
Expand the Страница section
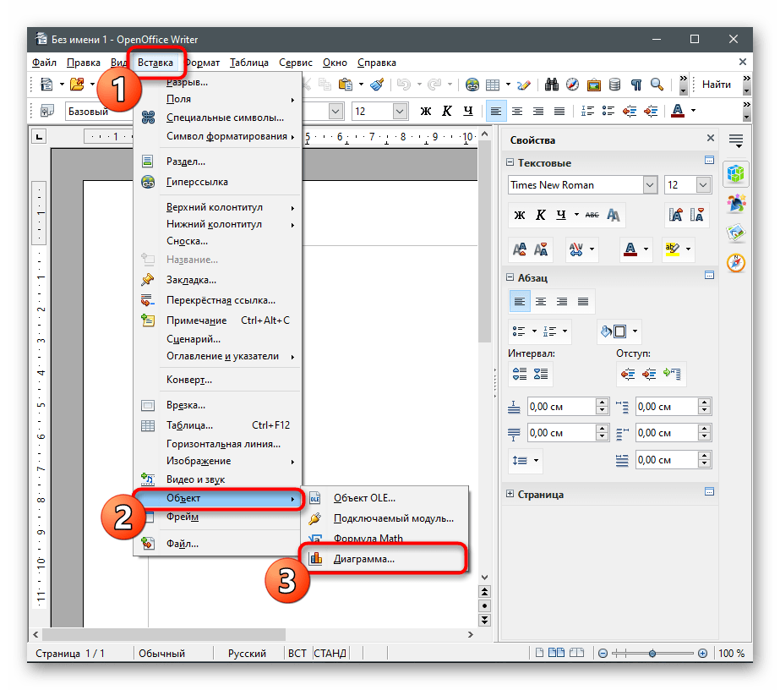(510, 495)
